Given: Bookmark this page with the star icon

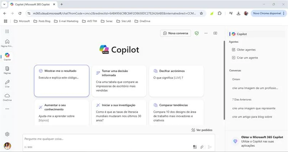Looking at the screenshot, I should point(201,13).
